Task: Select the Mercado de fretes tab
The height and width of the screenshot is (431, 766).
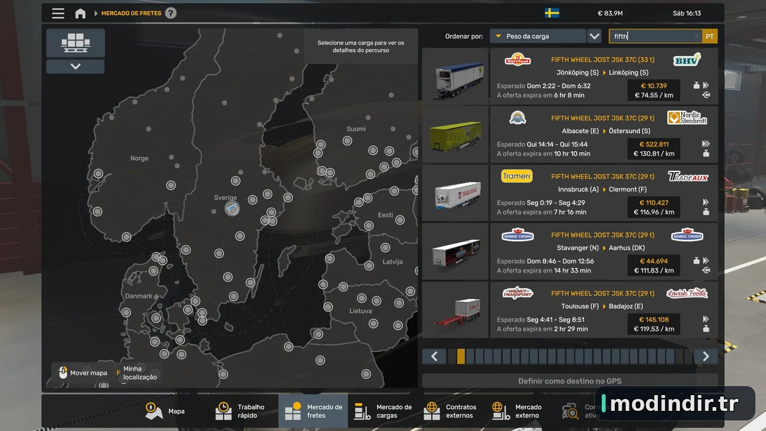Action: click(x=313, y=411)
